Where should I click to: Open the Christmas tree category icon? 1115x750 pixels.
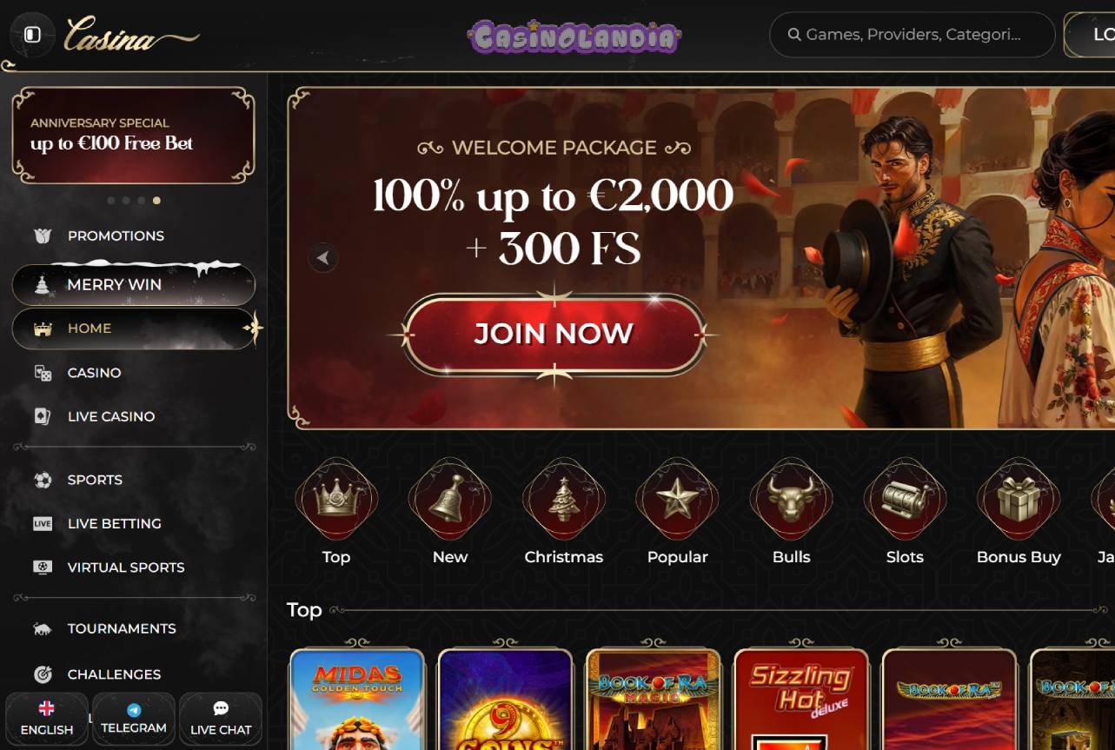coord(564,500)
